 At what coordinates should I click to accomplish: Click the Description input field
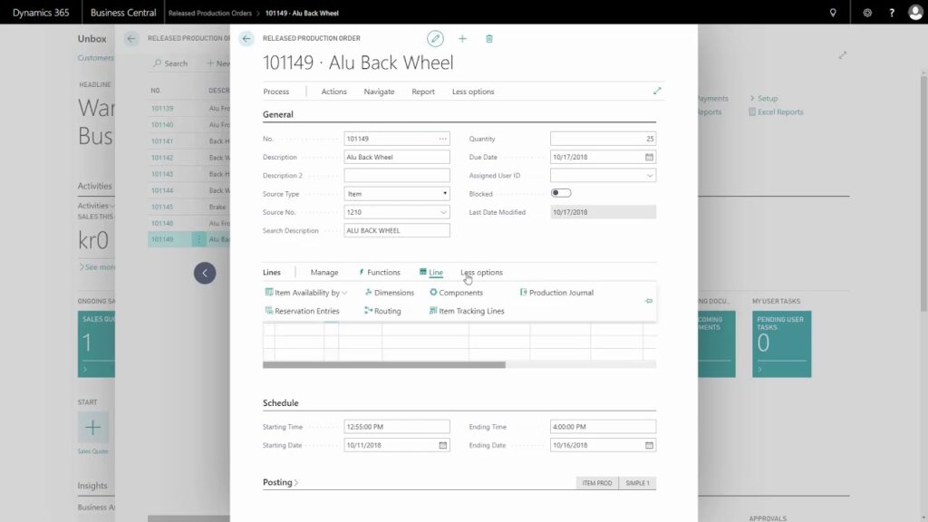click(397, 157)
